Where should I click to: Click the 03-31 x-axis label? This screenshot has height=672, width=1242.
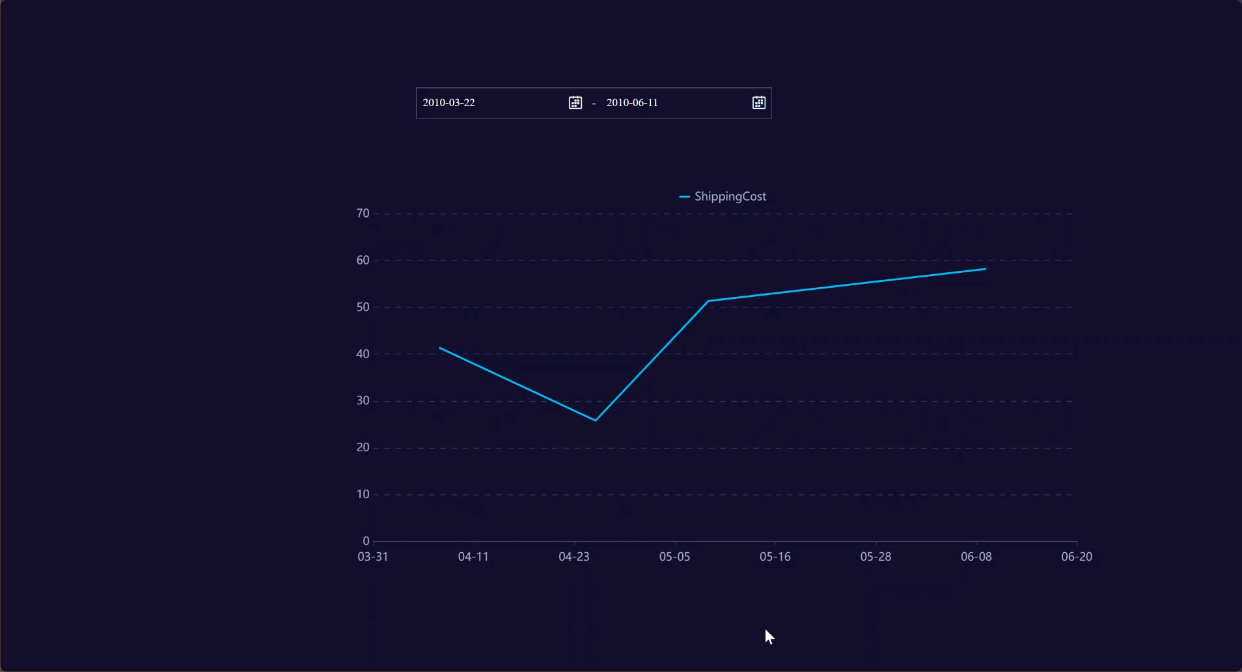point(373,557)
